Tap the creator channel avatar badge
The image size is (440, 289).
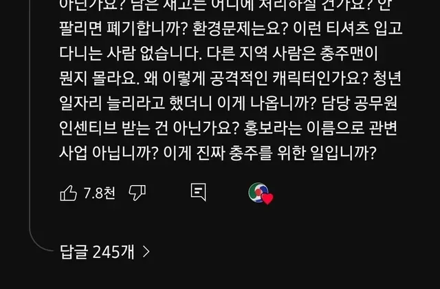click(258, 193)
